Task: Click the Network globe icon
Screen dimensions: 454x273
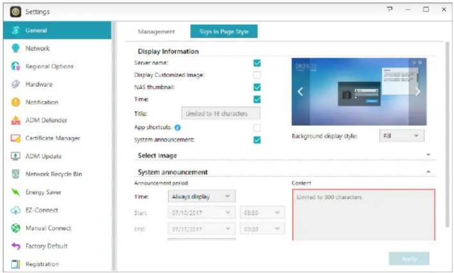Action: [x=16, y=48]
